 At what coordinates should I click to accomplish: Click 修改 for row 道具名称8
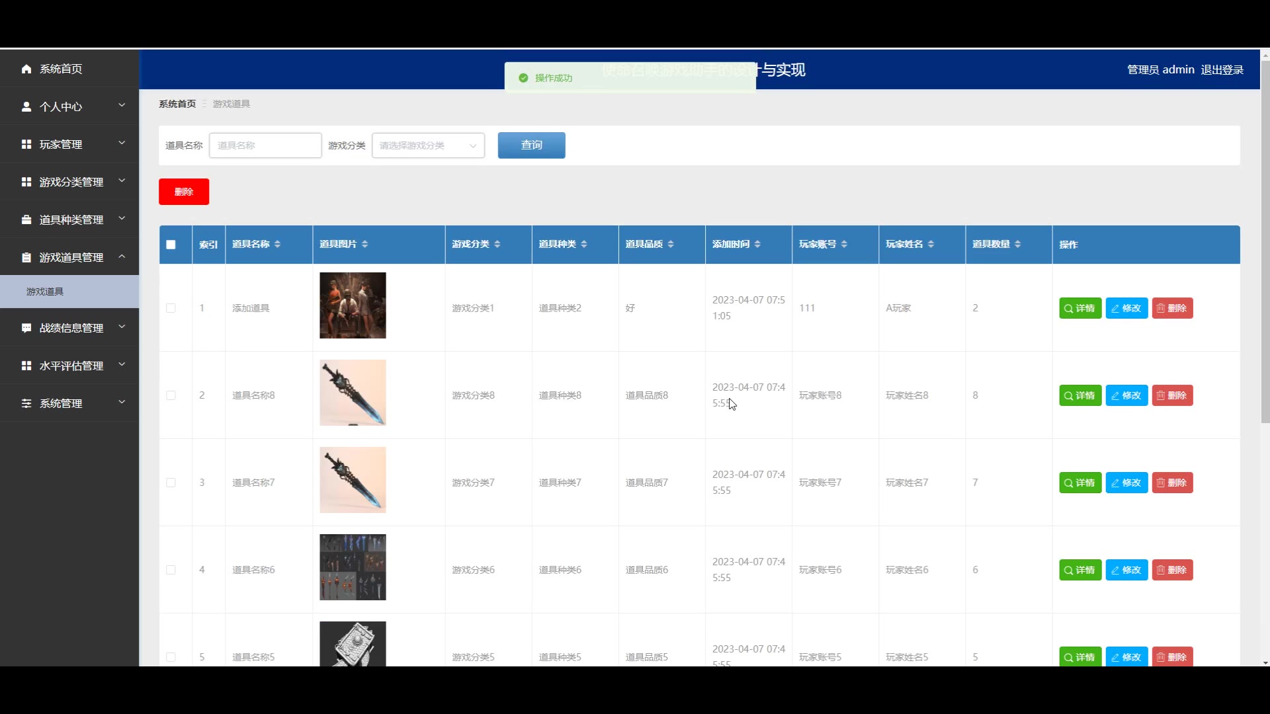coord(1126,395)
